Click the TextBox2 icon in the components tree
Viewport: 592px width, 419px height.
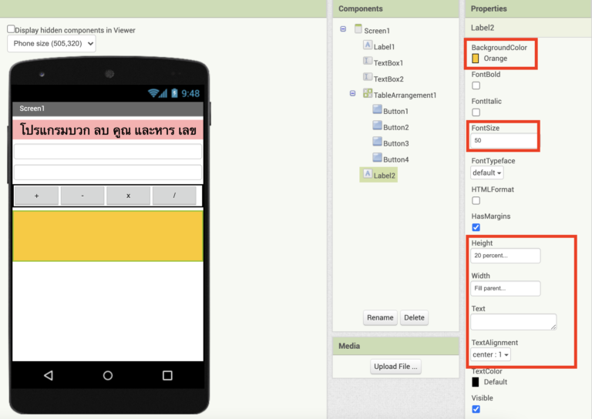[368, 77]
